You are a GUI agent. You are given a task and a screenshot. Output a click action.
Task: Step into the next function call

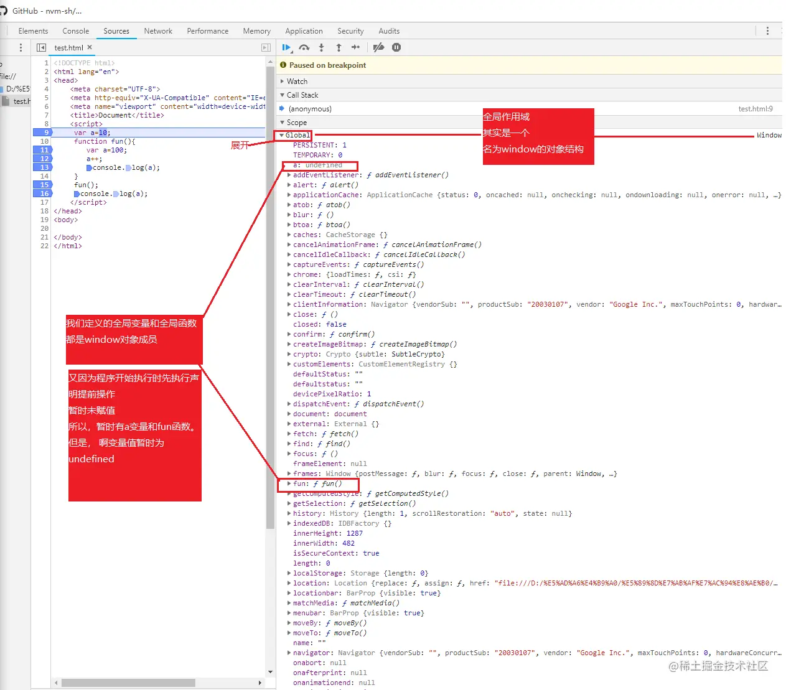(321, 47)
